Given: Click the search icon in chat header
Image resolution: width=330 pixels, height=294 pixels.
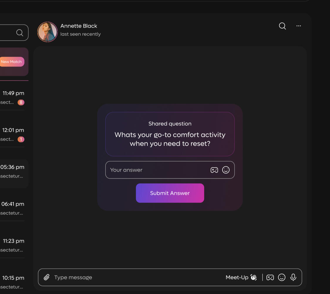Looking at the screenshot, I should click(x=282, y=26).
